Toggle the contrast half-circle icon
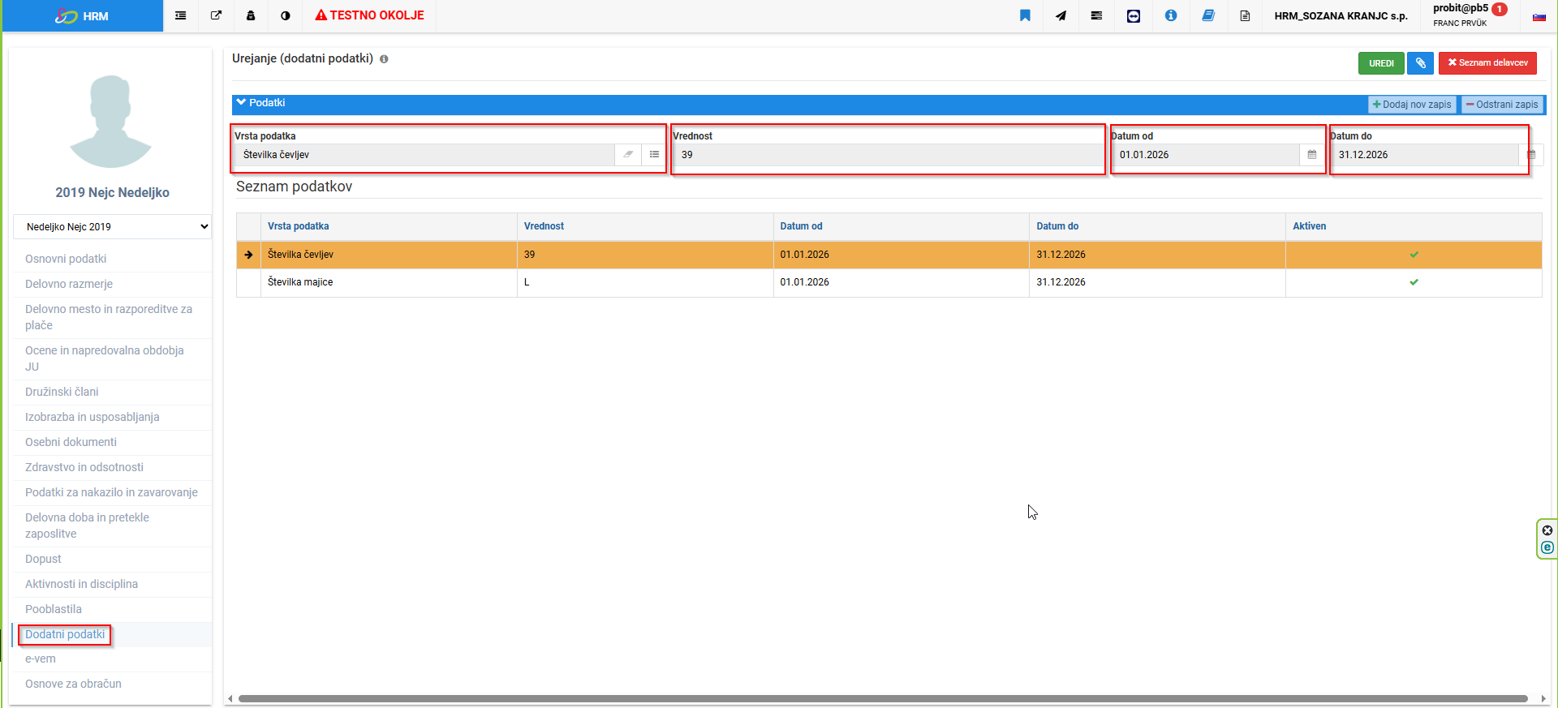The image size is (1558, 708). pyautogui.click(x=286, y=15)
